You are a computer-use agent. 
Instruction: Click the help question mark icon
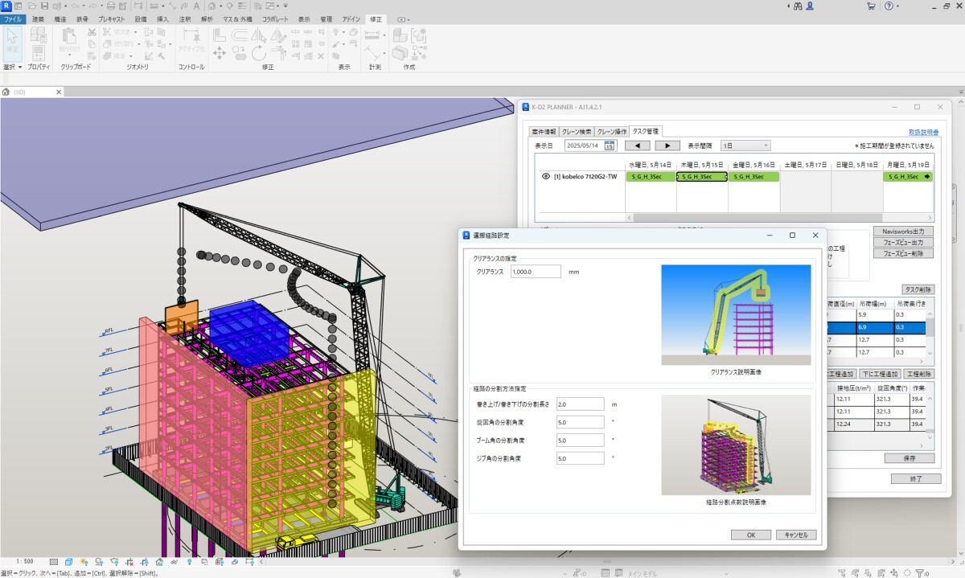(889, 6)
